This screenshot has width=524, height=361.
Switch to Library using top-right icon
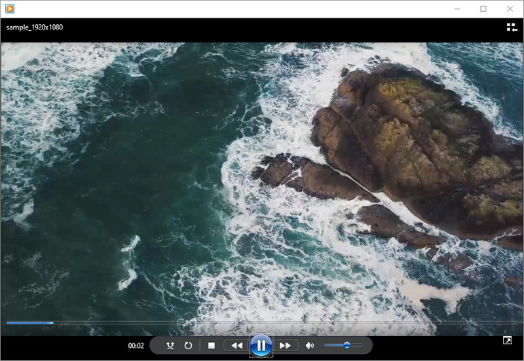click(512, 28)
